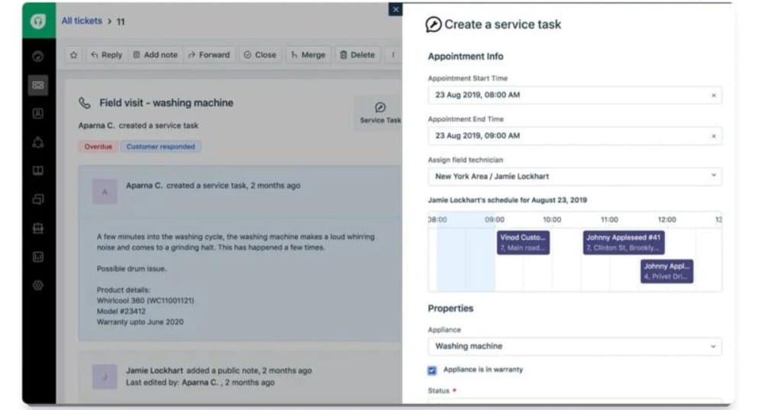Click Model #23412 text
The width and height of the screenshot is (758, 410).
point(121,312)
